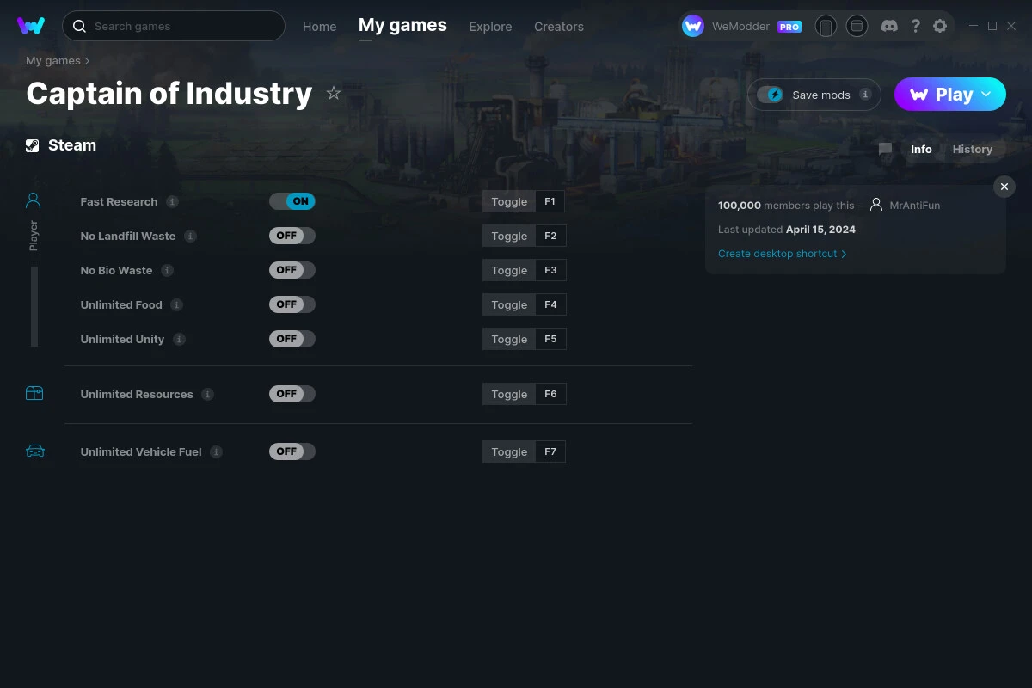Open the chat icon beside the Info tab
1032x688 pixels.
coord(885,149)
